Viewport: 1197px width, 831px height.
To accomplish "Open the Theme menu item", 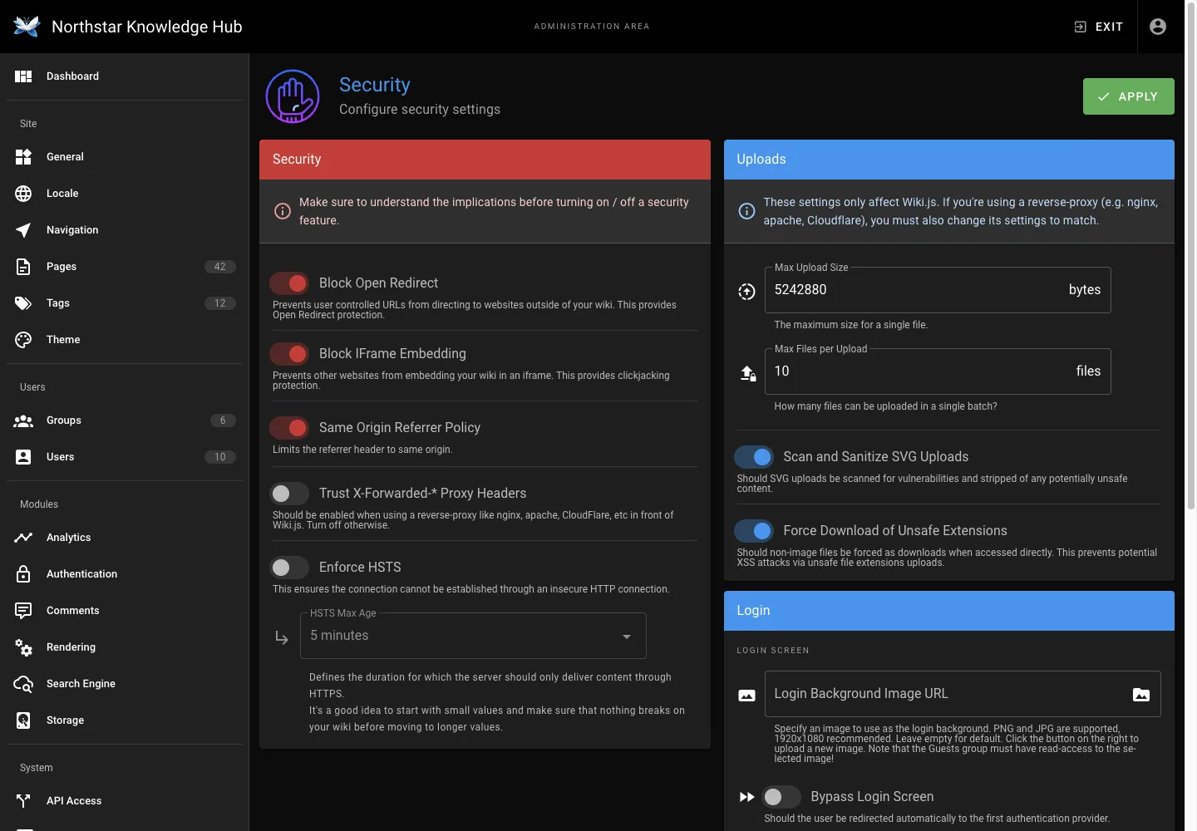I will pos(125,340).
